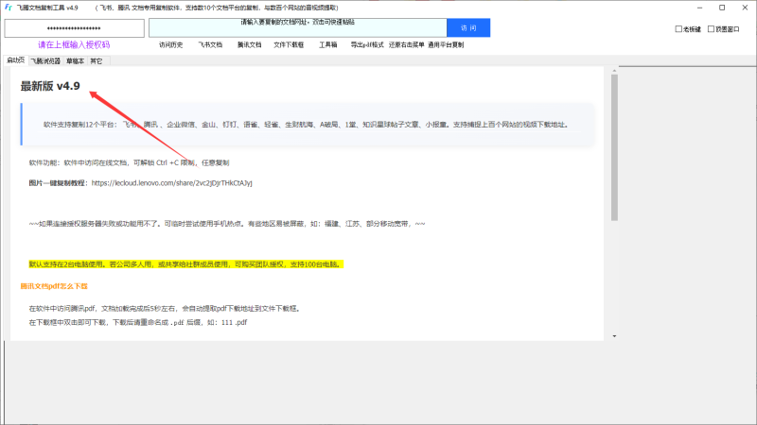Click the authorization code input box
The image size is (757, 425).
74,28
